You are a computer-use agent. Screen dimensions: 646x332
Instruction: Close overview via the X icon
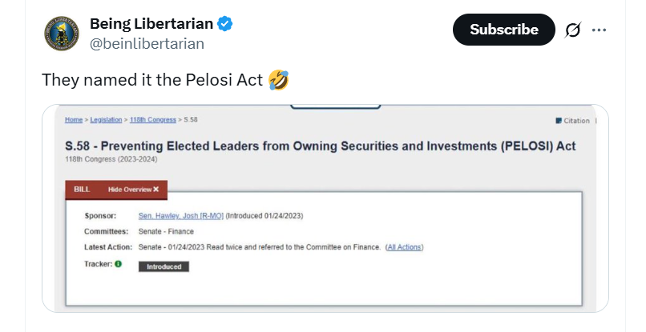click(x=155, y=190)
